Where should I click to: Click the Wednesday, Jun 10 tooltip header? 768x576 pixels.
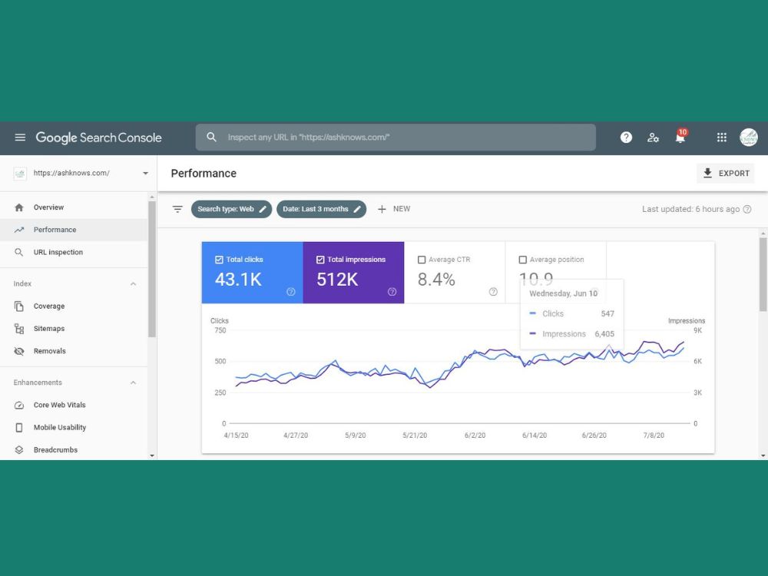pyautogui.click(x=563, y=293)
